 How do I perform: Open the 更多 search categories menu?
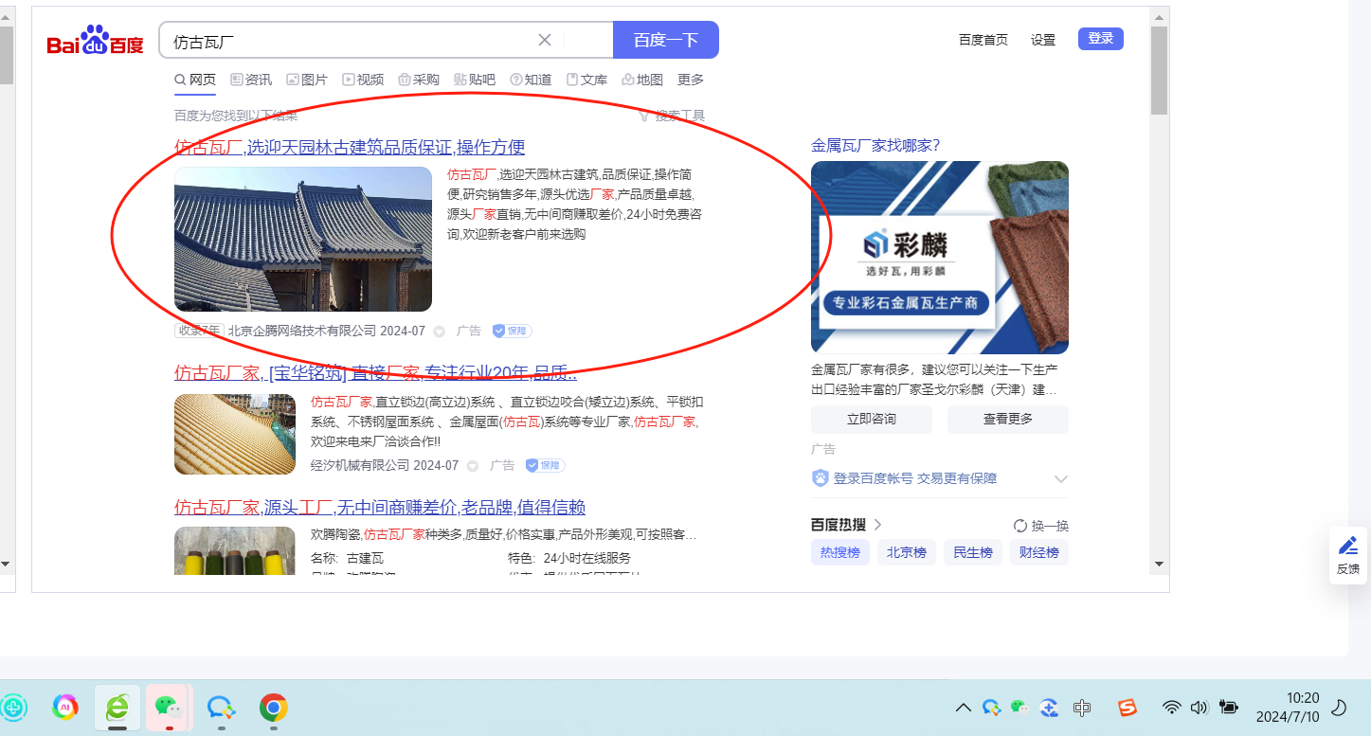click(691, 80)
